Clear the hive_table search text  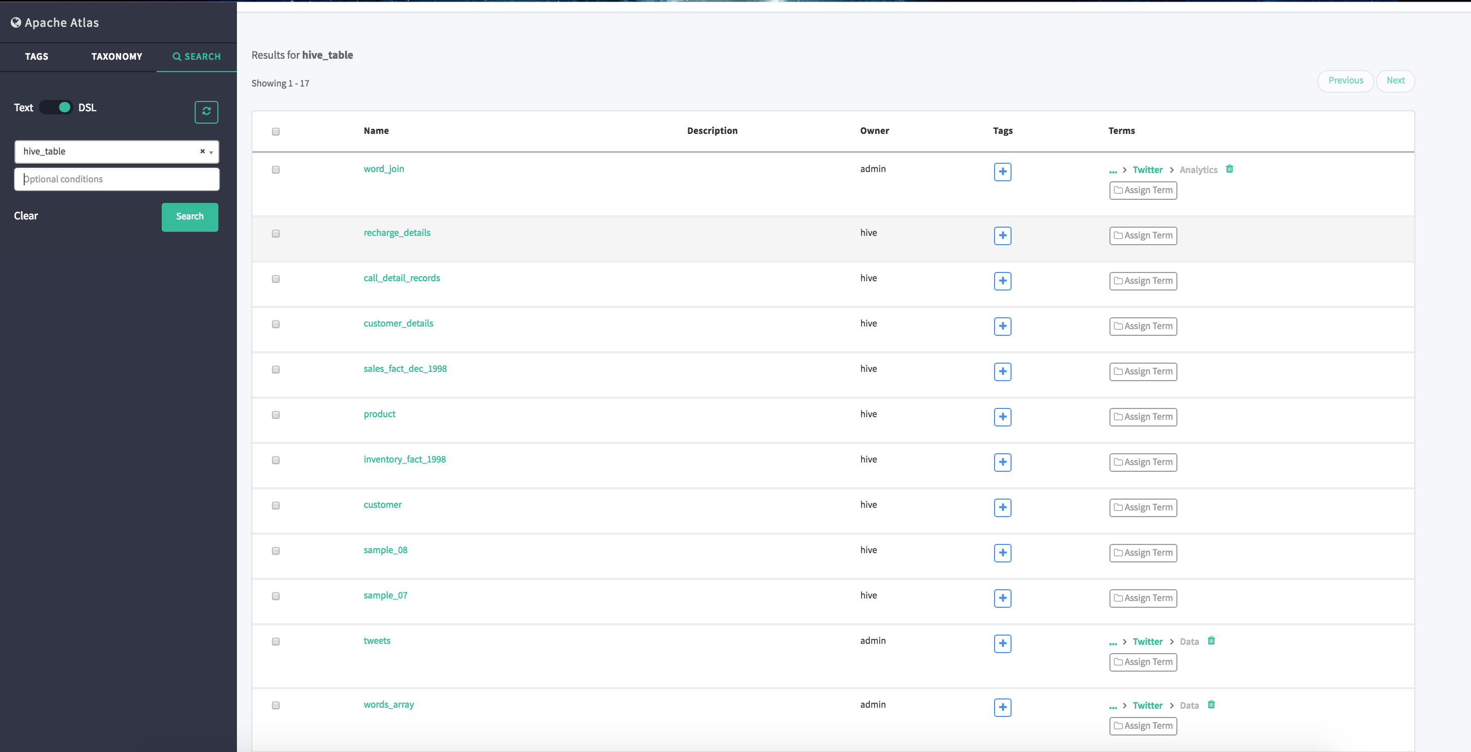203,151
